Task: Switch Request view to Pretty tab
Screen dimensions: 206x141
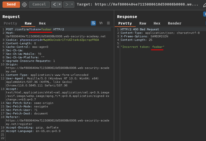Action: (10, 23)
